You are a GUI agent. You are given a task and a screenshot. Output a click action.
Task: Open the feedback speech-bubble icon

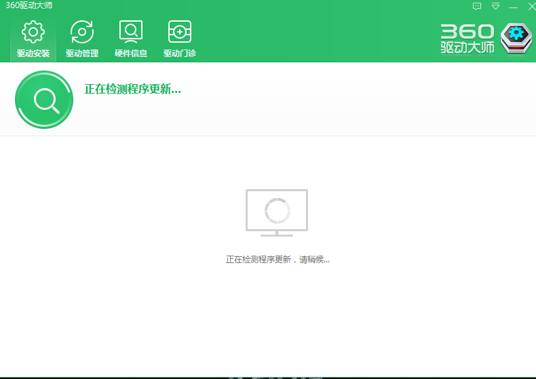[477, 6]
